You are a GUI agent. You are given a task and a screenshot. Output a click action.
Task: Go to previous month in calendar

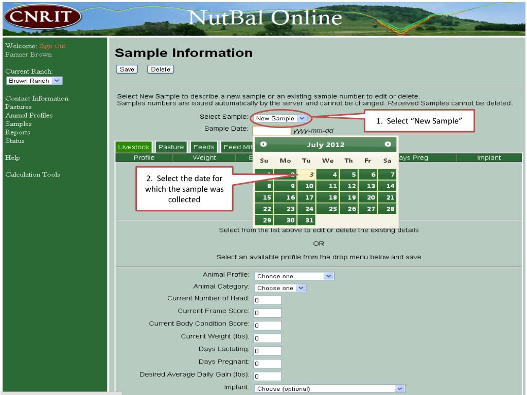coord(263,144)
